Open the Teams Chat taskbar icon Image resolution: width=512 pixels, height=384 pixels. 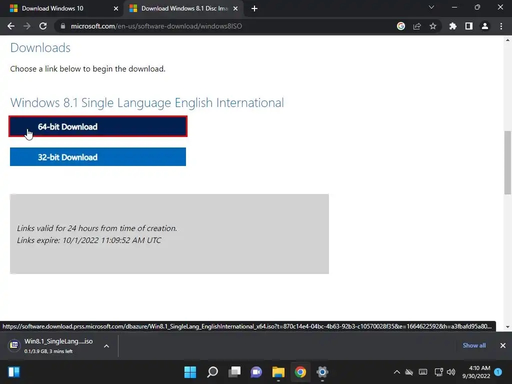(256, 372)
